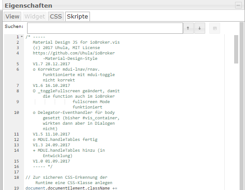Click line number 17 in gutter
245x190 pixels.
16,172
